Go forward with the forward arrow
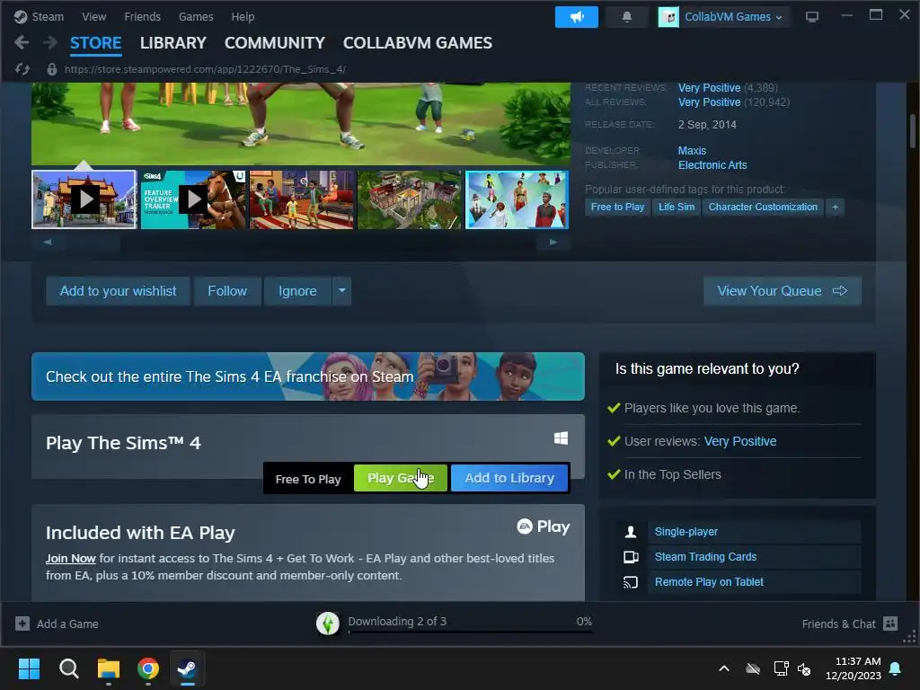The image size is (920, 690). 50,42
